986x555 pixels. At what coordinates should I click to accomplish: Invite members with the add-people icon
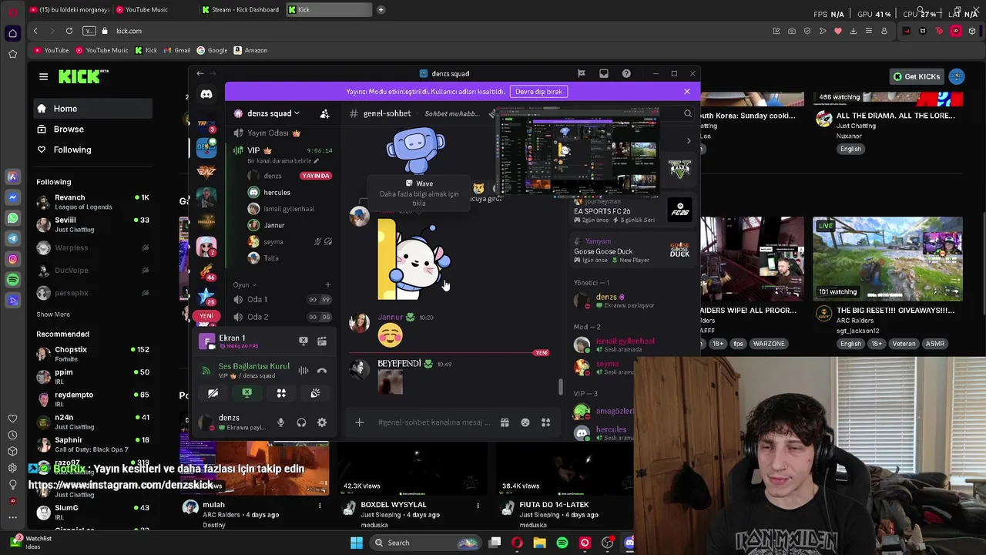tap(324, 113)
